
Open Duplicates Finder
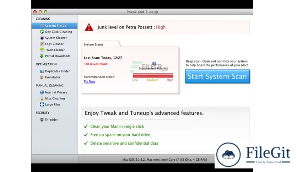[54, 71]
